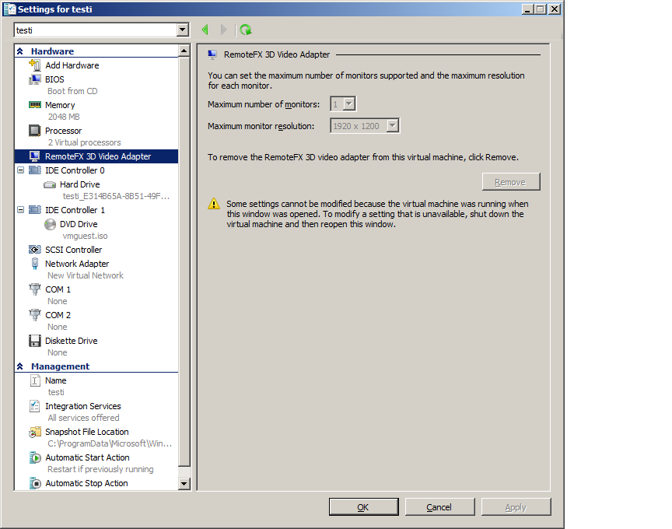Click the green refresh icon in toolbar
This screenshot has height=529, width=672.
[x=246, y=30]
